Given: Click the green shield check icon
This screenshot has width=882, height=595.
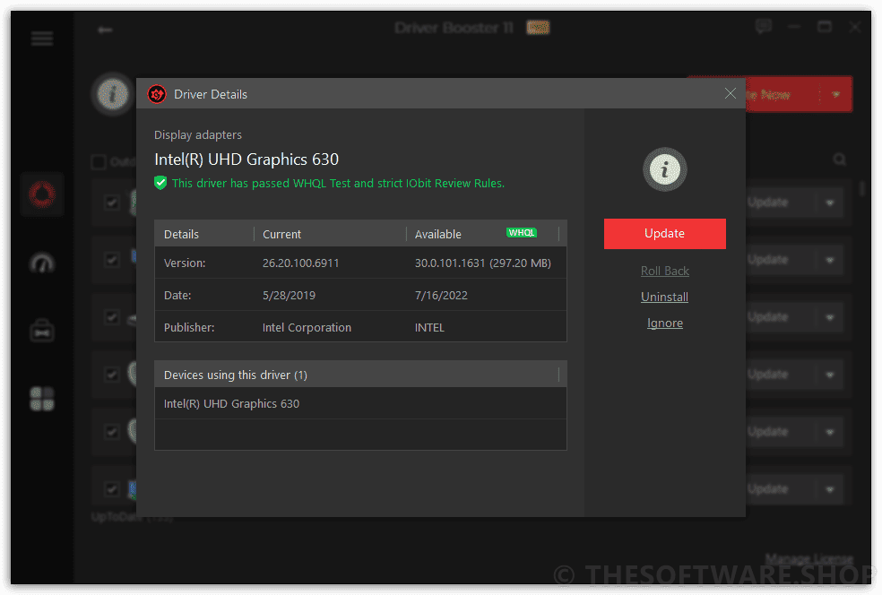Looking at the screenshot, I should [x=160, y=183].
